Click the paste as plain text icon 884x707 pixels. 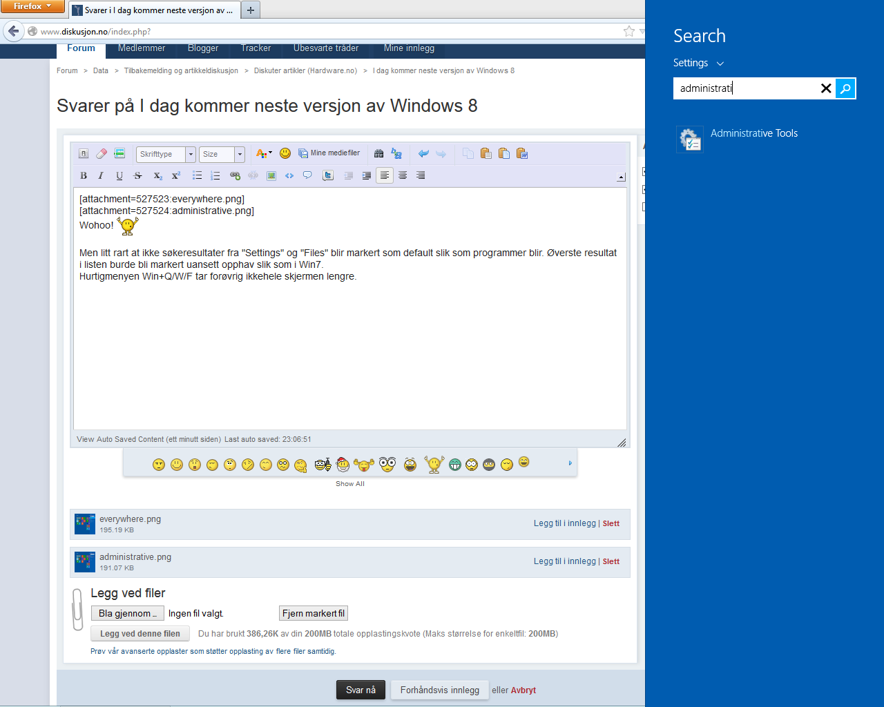tap(504, 153)
